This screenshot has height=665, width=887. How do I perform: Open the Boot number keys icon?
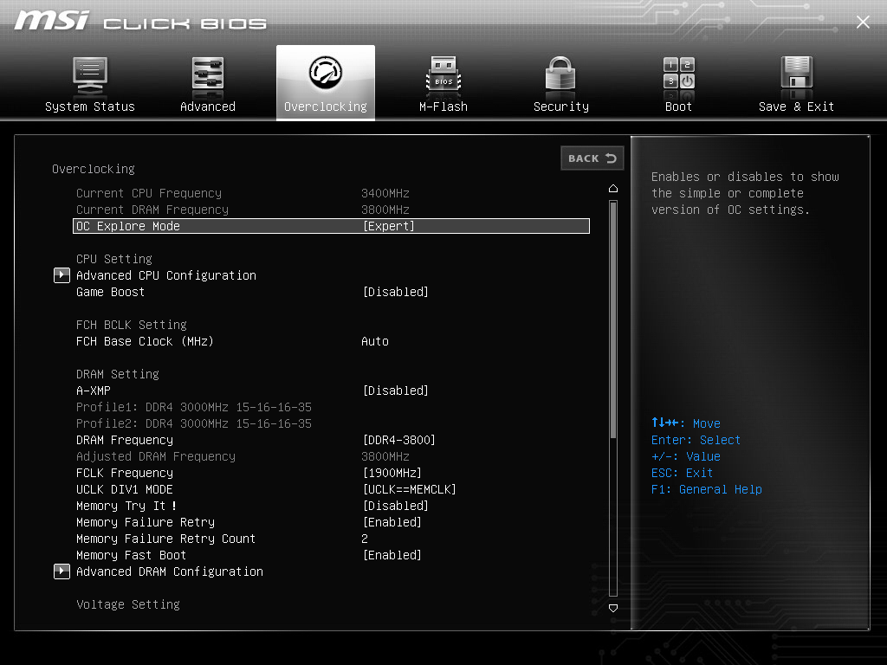click(x=679, y=74)
